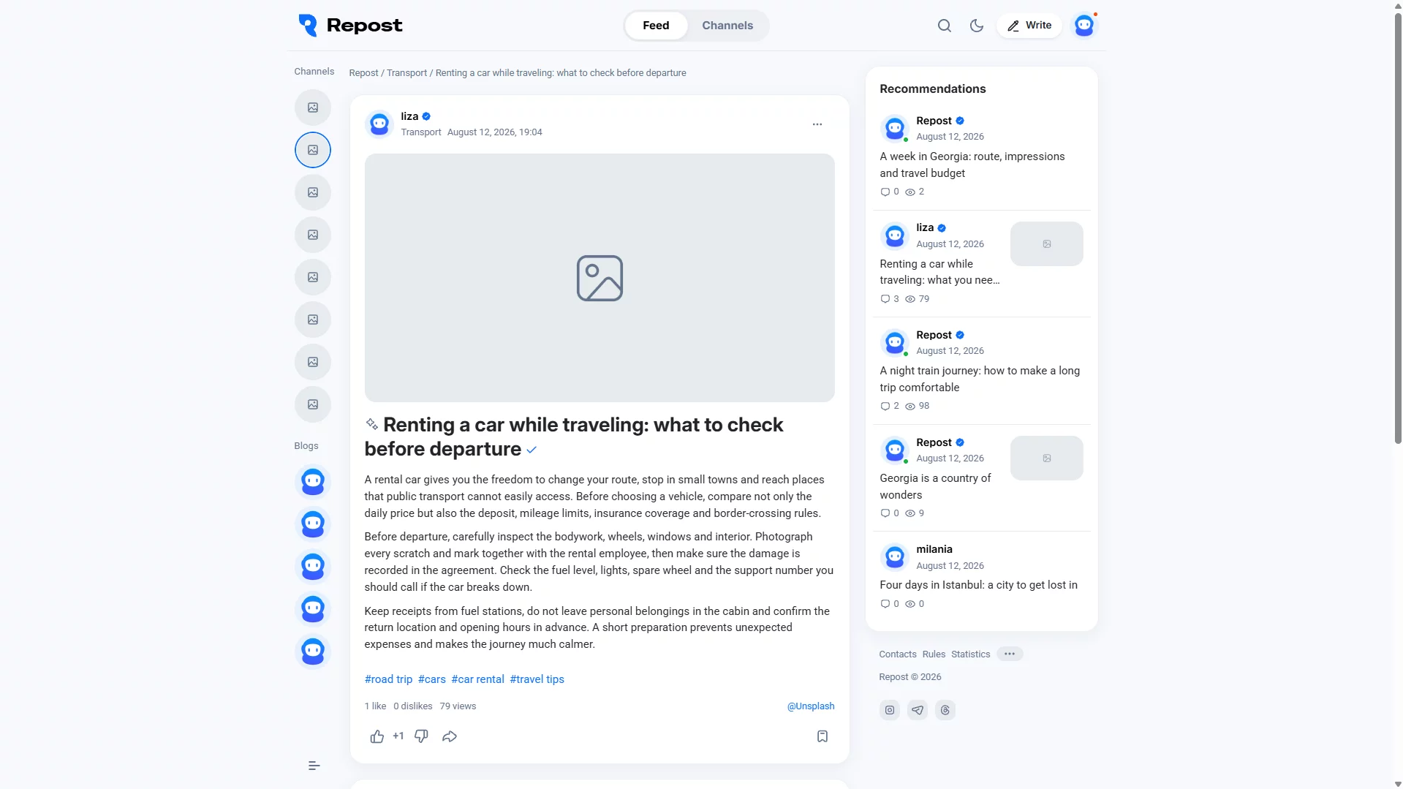Click the #car rental hashtag
The width and height of the screenshot is (1403, 789).
click(477, 679)
